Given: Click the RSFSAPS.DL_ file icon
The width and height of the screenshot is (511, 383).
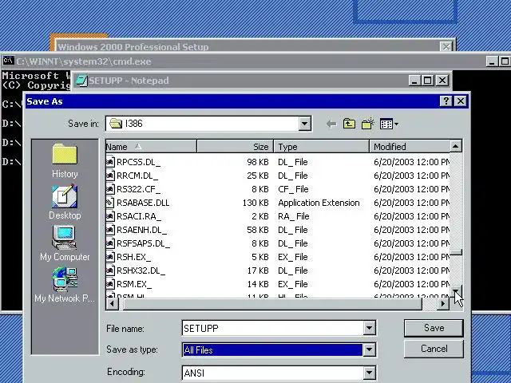Looking at the screenshot, I should [x=110, y=243].
